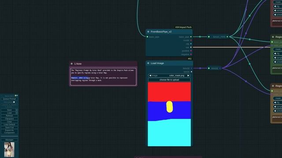Screen dimensions: 282x158
Task: Click inside the 1.Note text area
Action: [103, 77]
